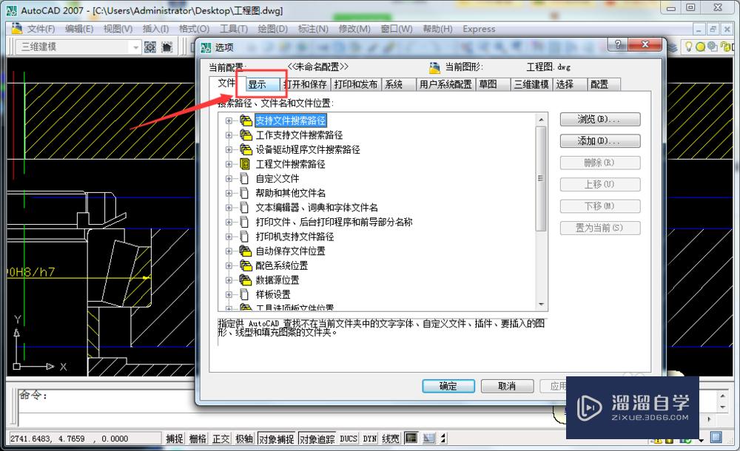Switch to the 打开和保存 tab
The width and height of the screenshot is (740, 451).
point(306,84)
